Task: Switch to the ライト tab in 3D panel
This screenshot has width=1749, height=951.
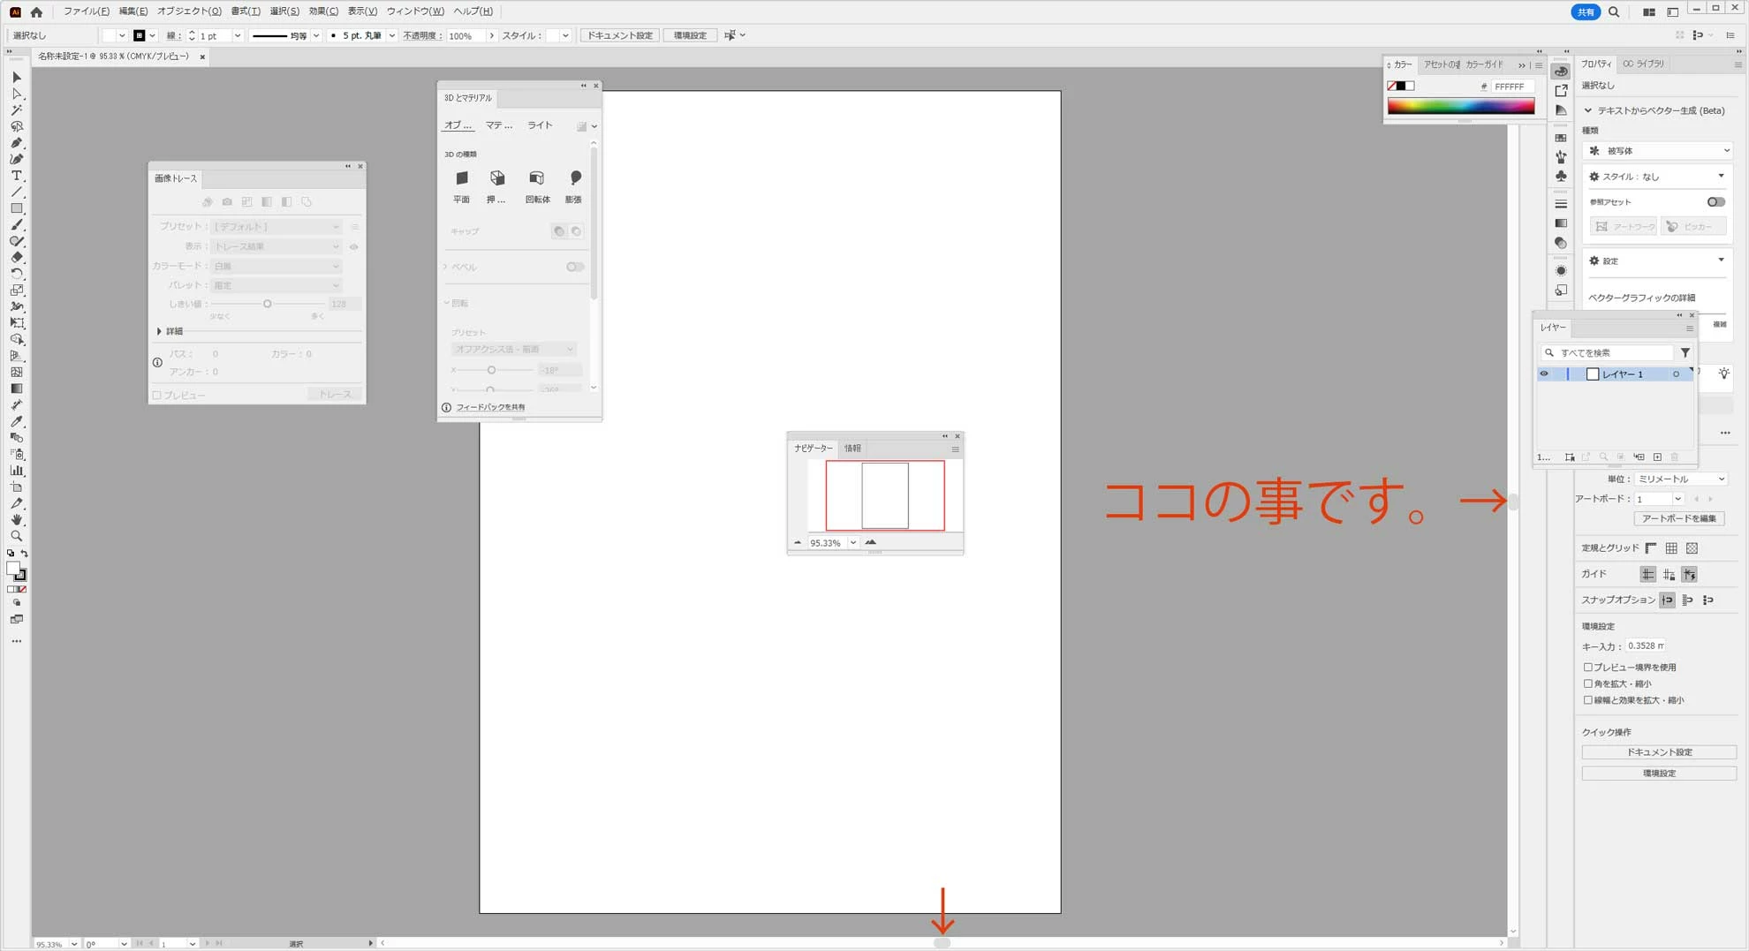Action: coord(540,125)
